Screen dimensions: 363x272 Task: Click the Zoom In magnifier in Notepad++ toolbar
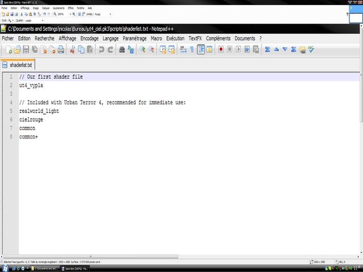pos(142,49)
